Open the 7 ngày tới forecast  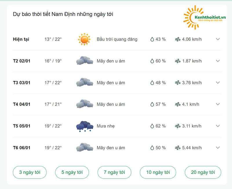(x=114, y=172)
